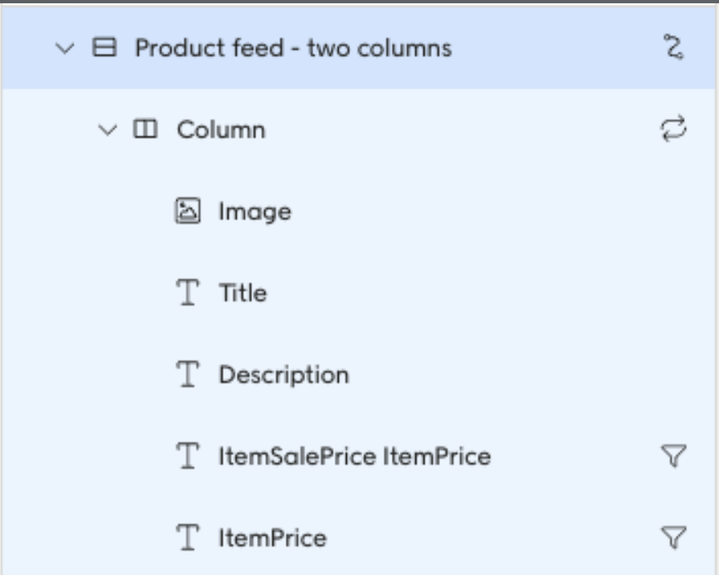
Task: Click the text icon beside ItemSalePrice ItemPrice
Action: (188, 456)
